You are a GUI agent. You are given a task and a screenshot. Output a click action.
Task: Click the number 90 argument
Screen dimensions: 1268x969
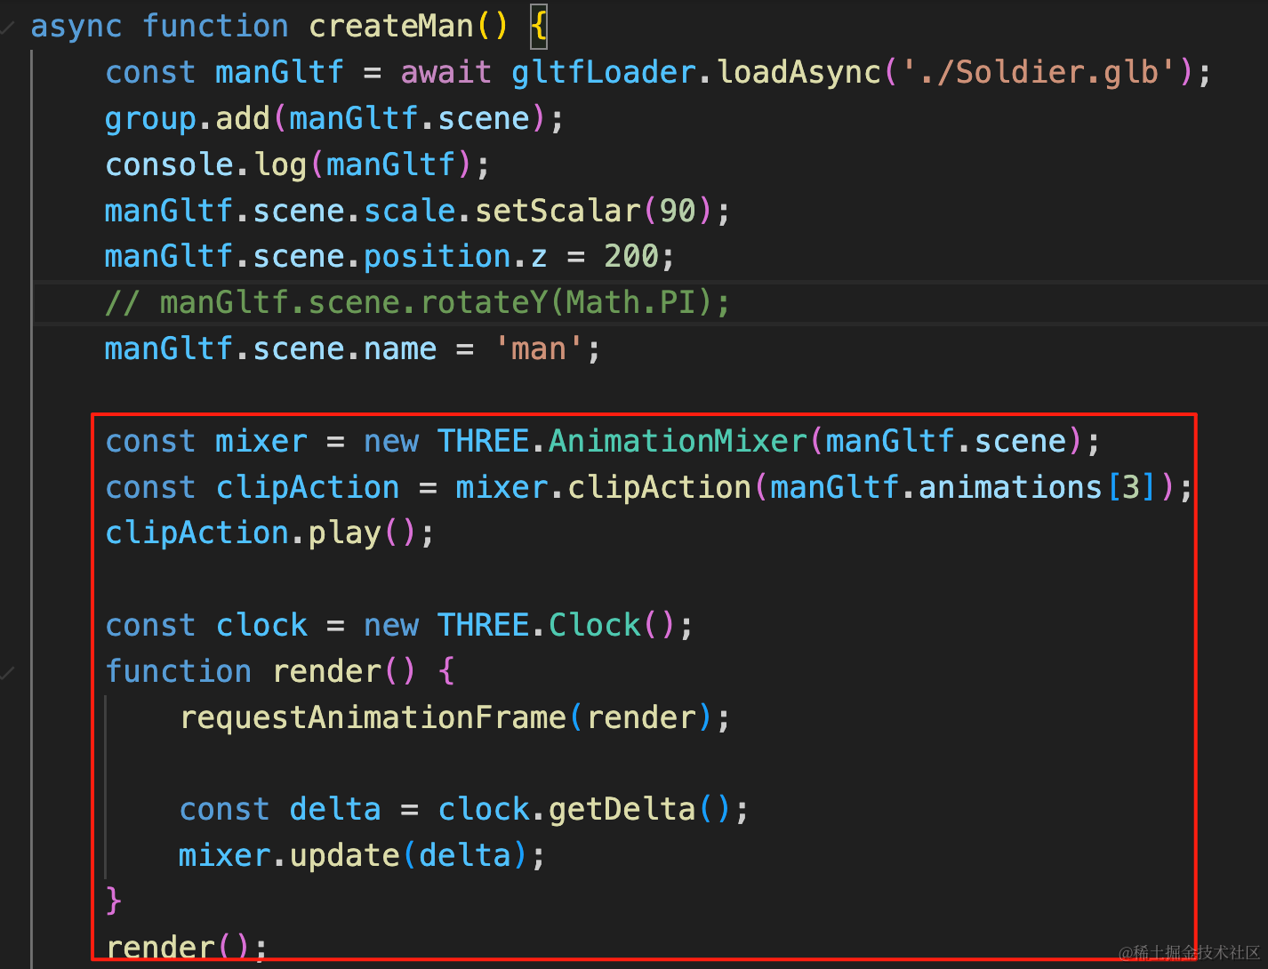tap(678, 211)
